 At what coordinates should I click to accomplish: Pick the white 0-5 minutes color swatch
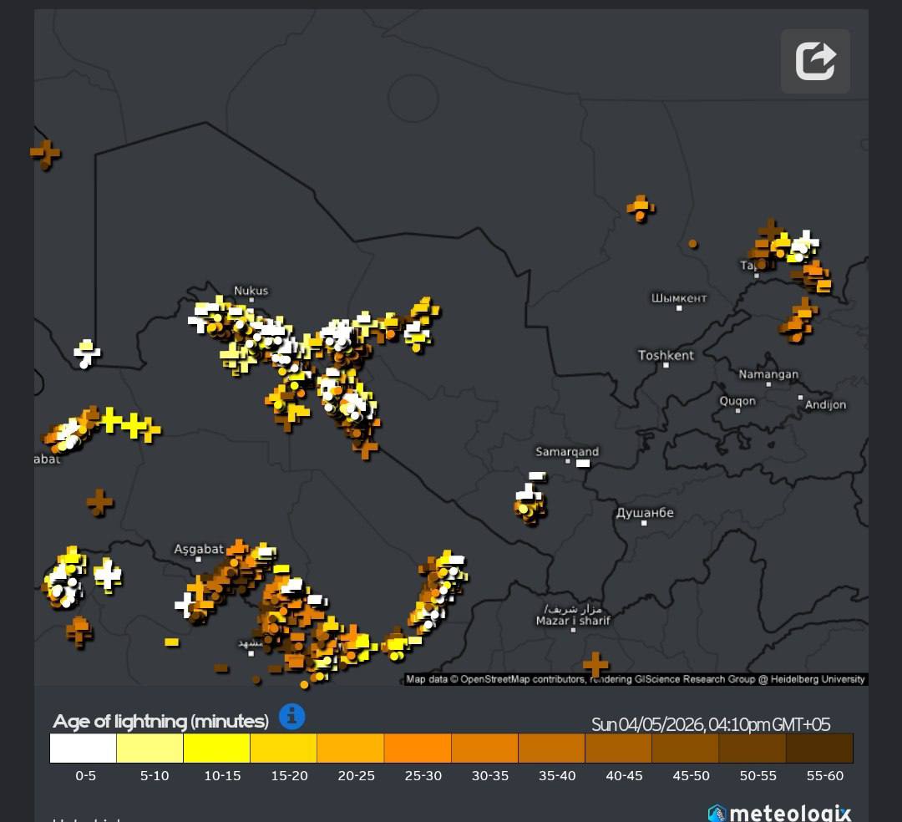(83, 748)
